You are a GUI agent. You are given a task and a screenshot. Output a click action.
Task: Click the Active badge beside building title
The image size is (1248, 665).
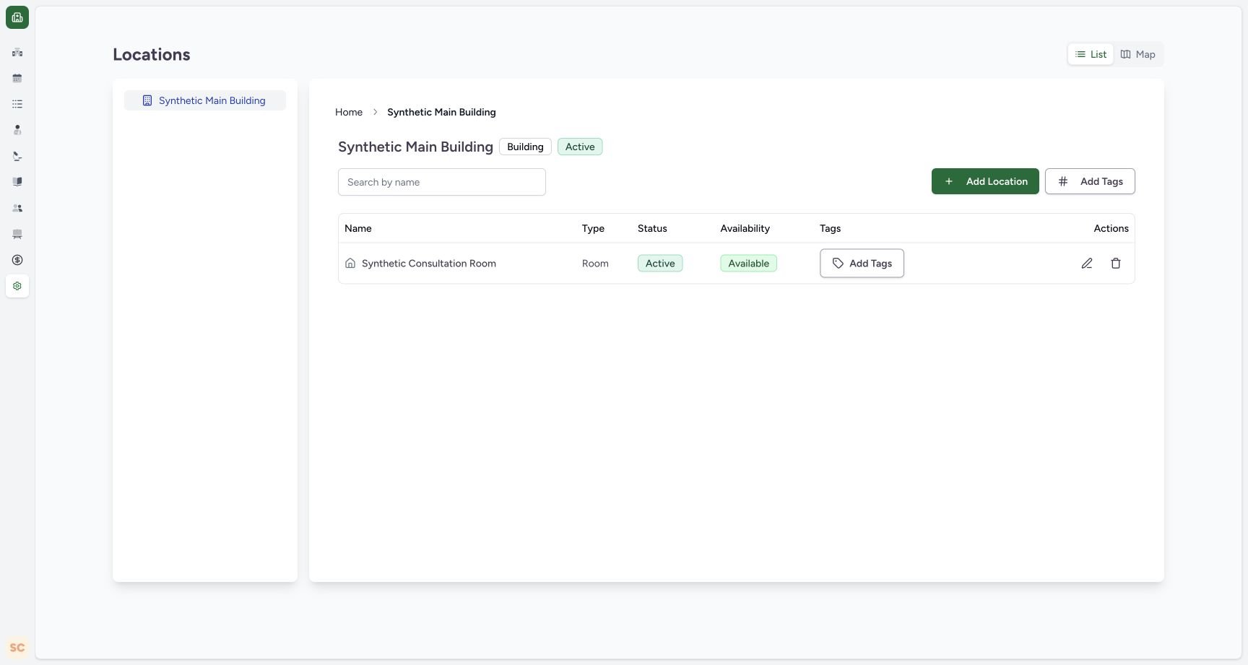[x=580, y=147]
